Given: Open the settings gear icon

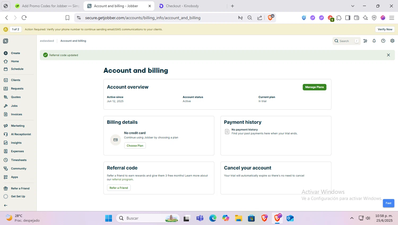Looking at the screenshot, I should (392, 41).
